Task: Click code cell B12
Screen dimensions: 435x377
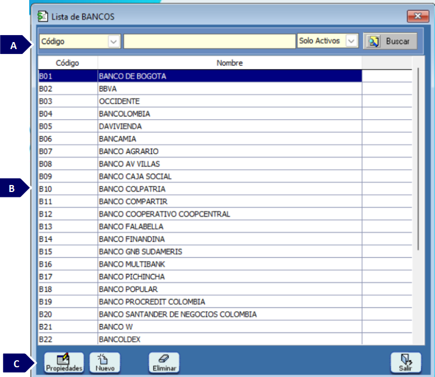Action: [68, 214]
